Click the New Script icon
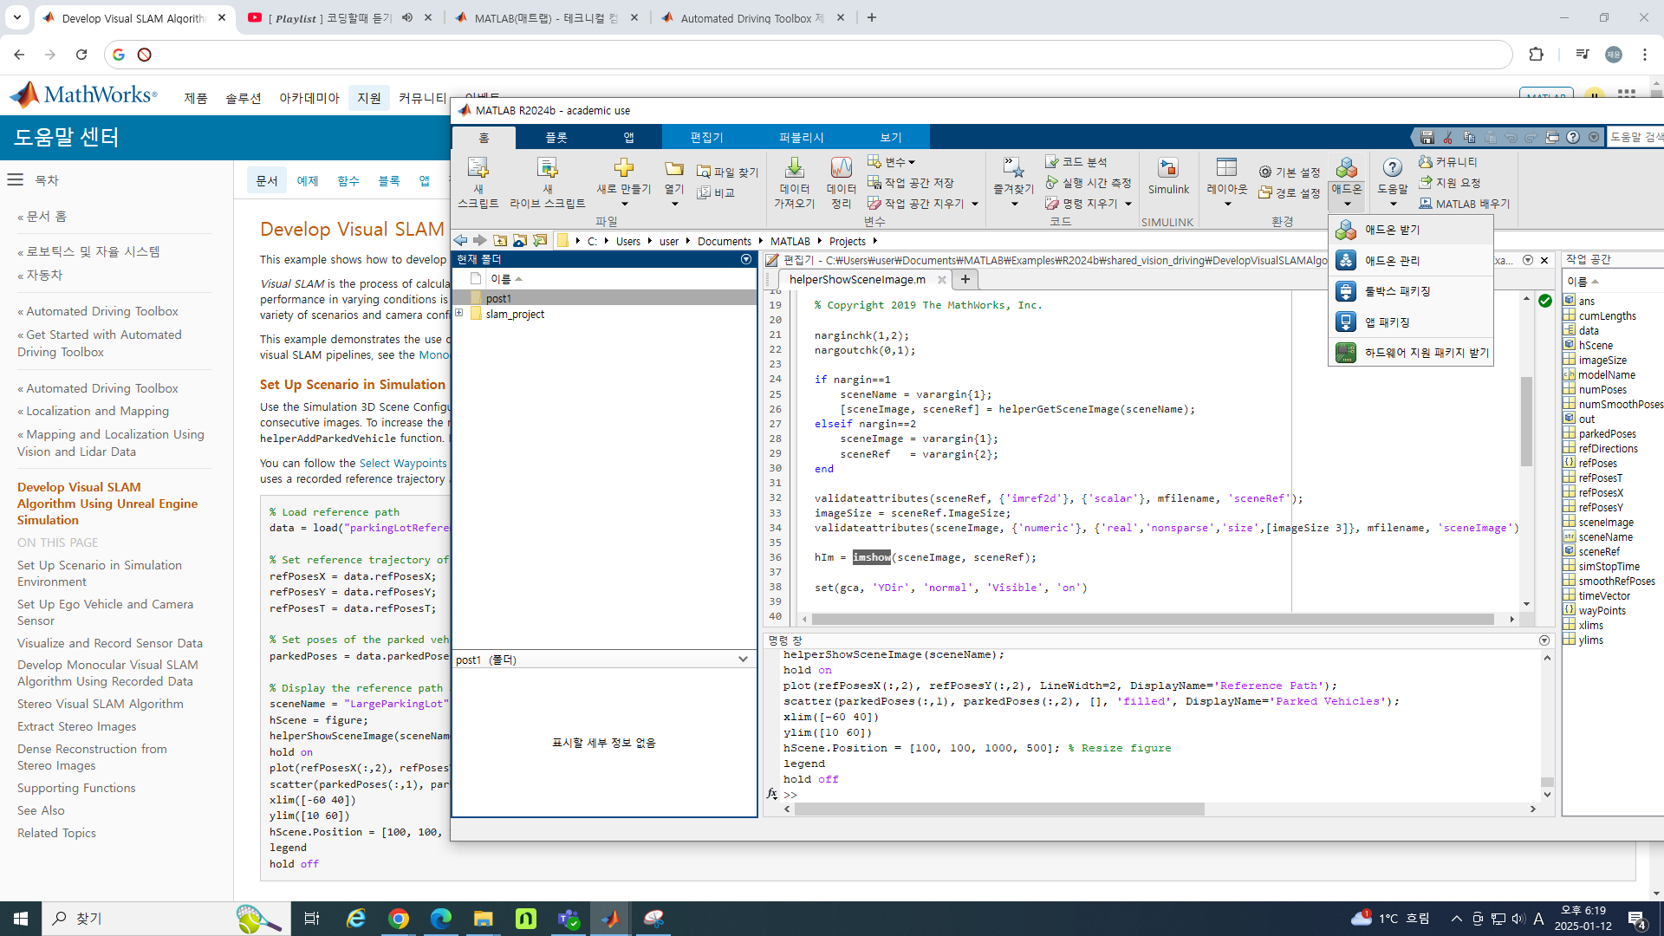Screen dimensions: 1664x936 (x=478, y=167)
